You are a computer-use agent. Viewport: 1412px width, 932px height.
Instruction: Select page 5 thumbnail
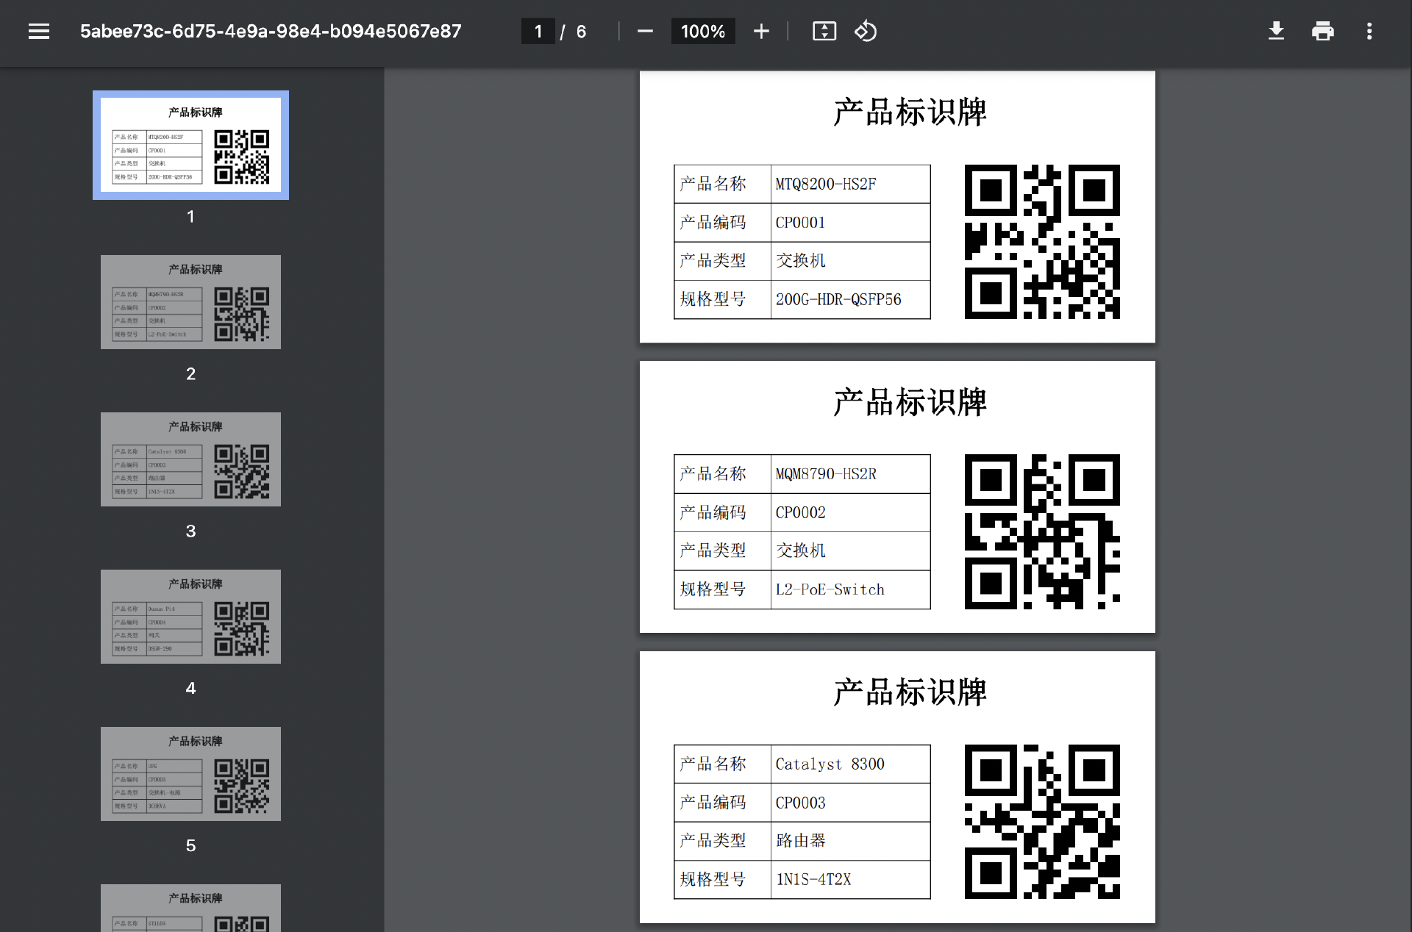point(190,774)
